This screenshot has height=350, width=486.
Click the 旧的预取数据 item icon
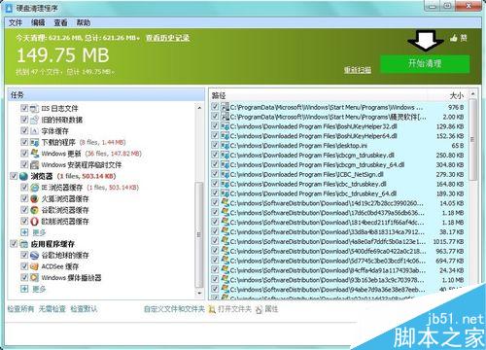tap(34, 120)
